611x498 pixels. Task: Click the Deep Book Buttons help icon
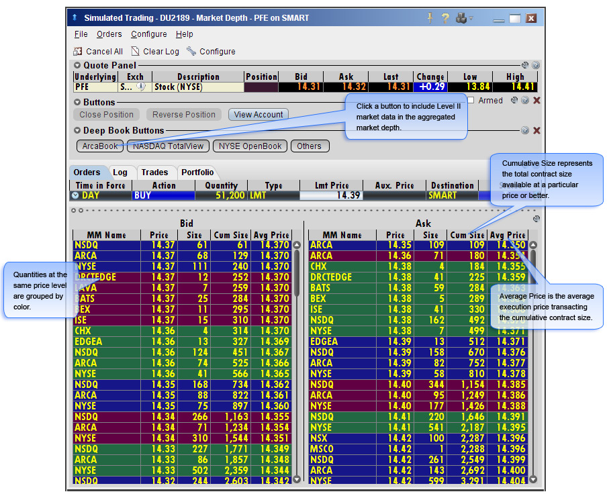click(x=525, y=130)
